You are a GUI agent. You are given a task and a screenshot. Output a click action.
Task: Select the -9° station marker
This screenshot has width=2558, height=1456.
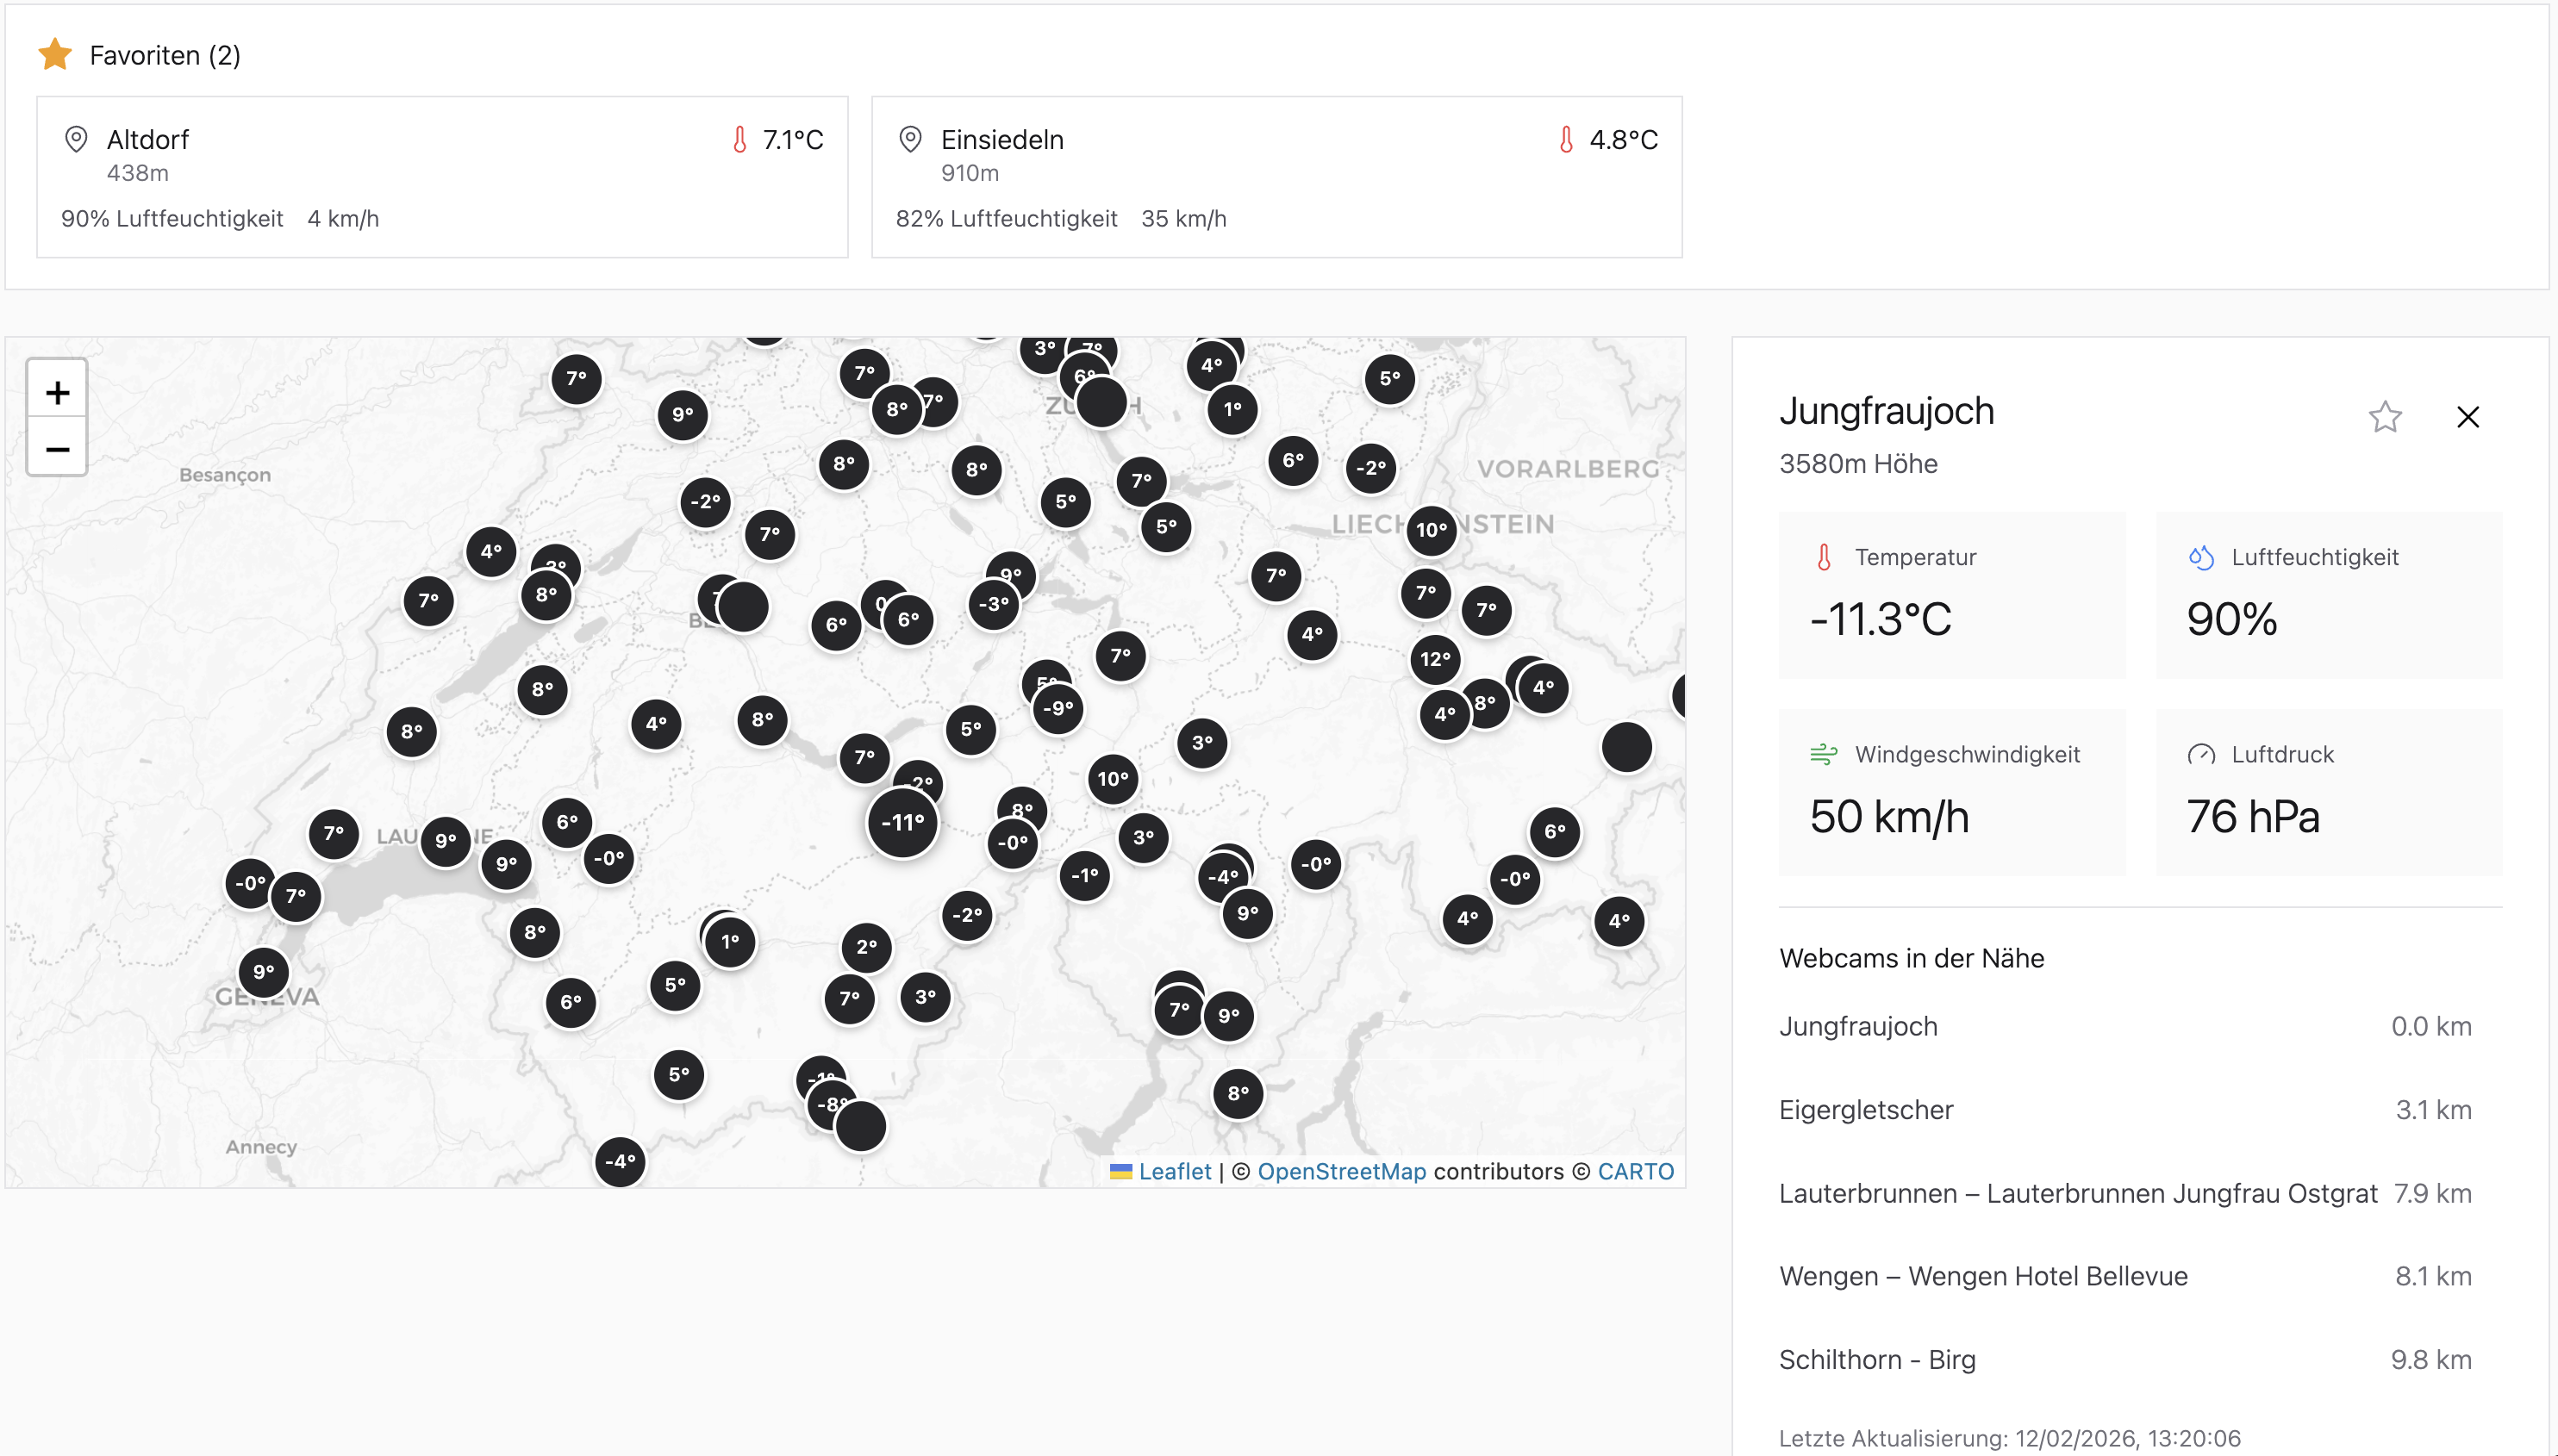point(1058,708)
